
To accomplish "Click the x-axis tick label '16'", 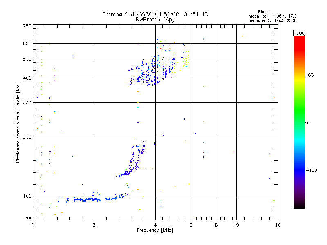I will click(278, 225).
